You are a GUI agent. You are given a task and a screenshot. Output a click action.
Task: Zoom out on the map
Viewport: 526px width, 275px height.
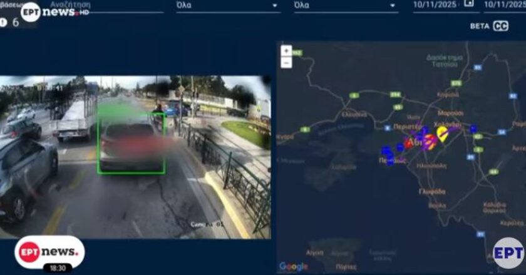click(x=286, y=62)
